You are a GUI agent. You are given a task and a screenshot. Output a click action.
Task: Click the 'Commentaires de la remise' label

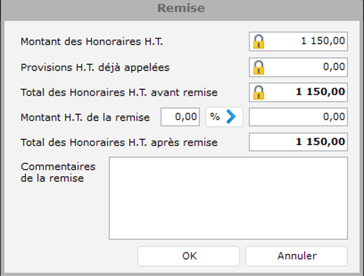coord(58,173)
